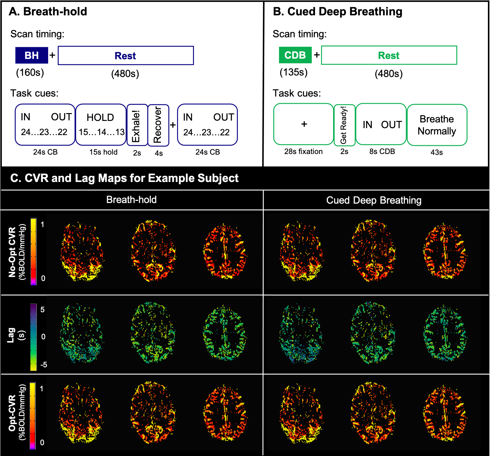Click the No-Opt CVR color bar
This screenshot has height=456, width=499.
click(x=33, y=251)
